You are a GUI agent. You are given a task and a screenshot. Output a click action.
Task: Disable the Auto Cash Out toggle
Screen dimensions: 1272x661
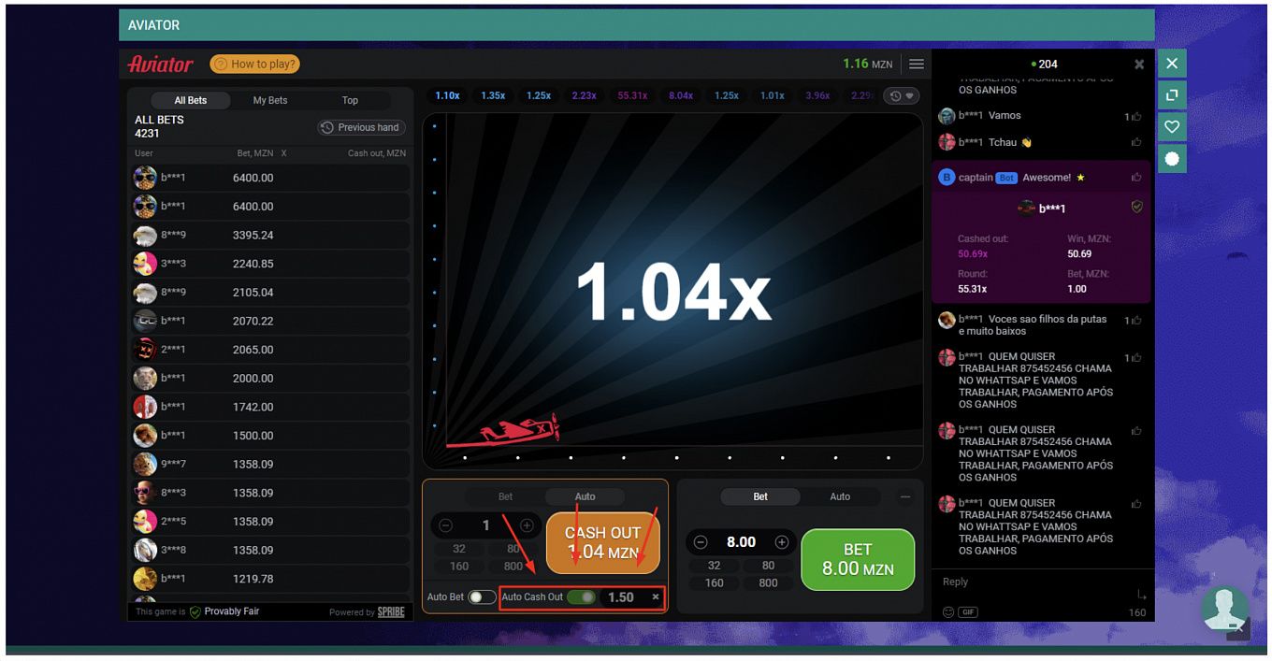click(x=581, y=597)
